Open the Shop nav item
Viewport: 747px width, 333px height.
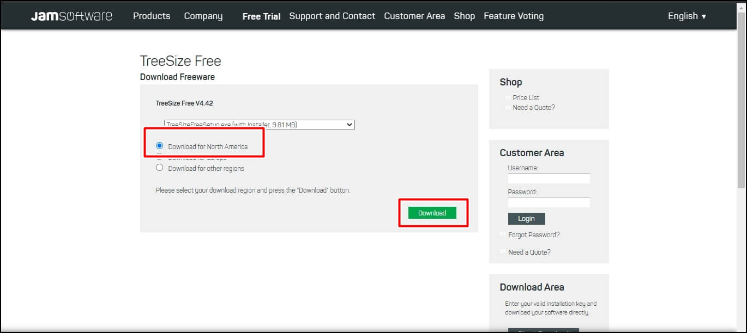click(x=465, y=16)
